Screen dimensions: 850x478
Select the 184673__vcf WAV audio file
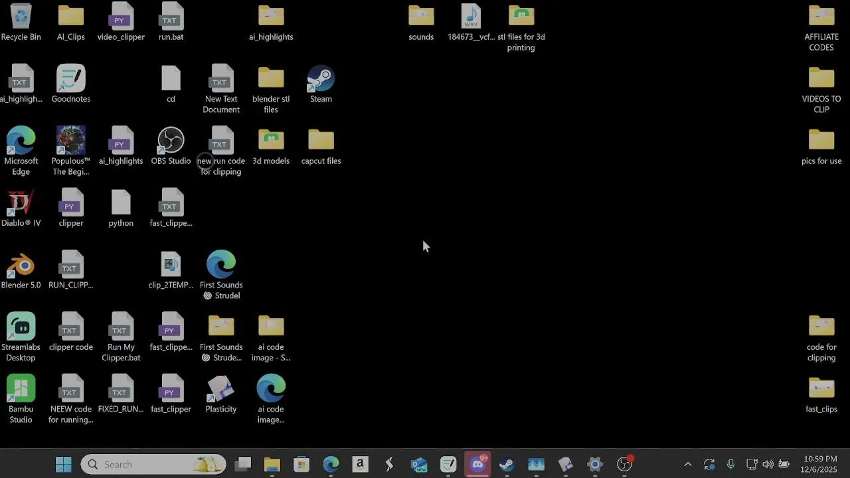(x=471, y=21)
